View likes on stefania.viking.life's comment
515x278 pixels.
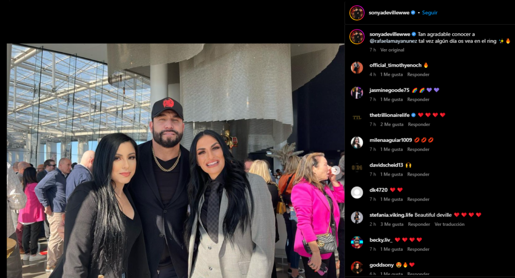(x=391, y=224)
